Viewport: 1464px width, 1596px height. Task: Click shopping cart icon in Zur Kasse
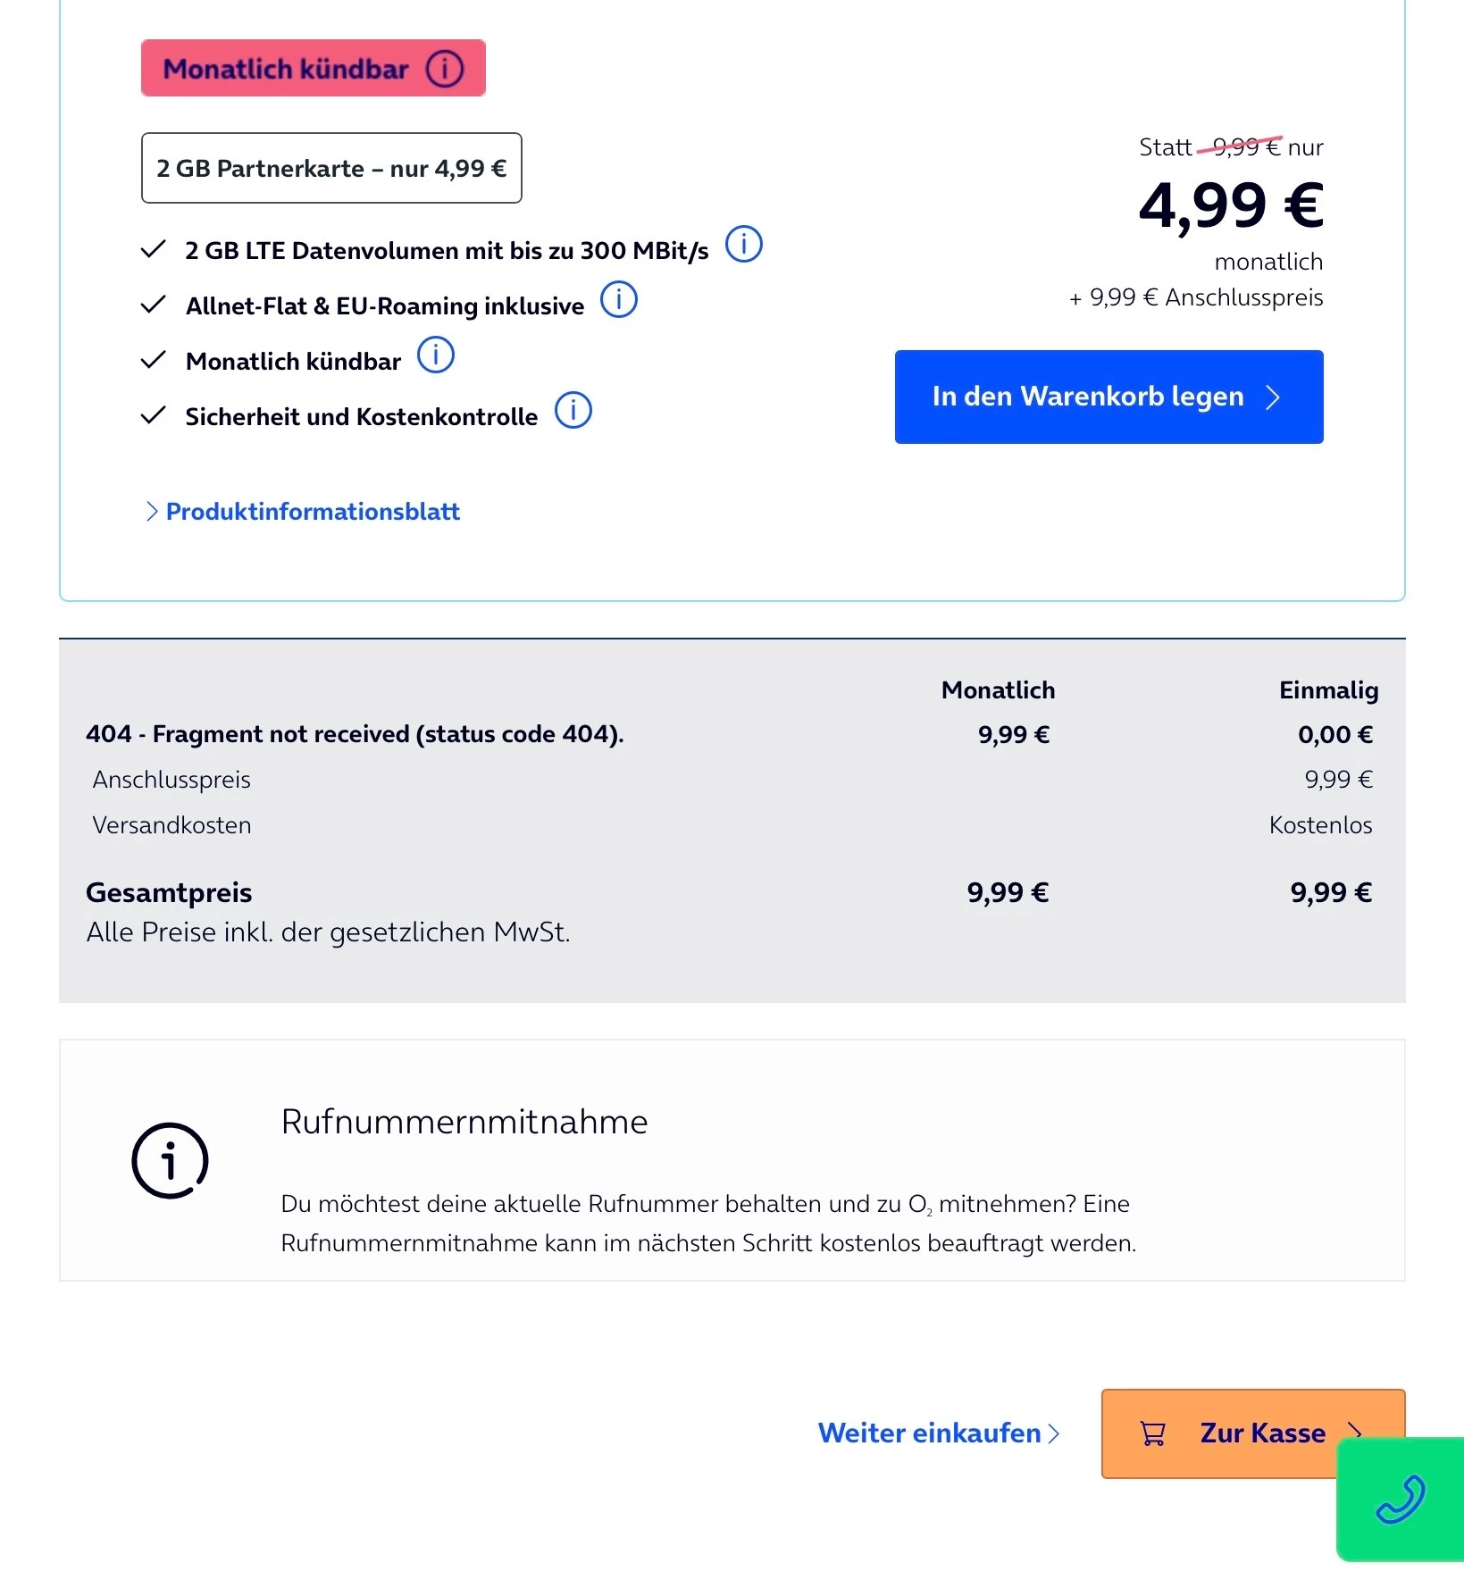1153,1433
